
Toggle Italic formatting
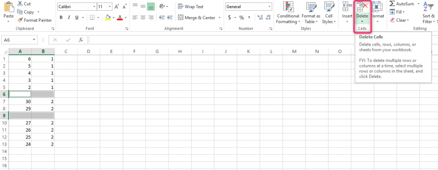coord(69,17)
